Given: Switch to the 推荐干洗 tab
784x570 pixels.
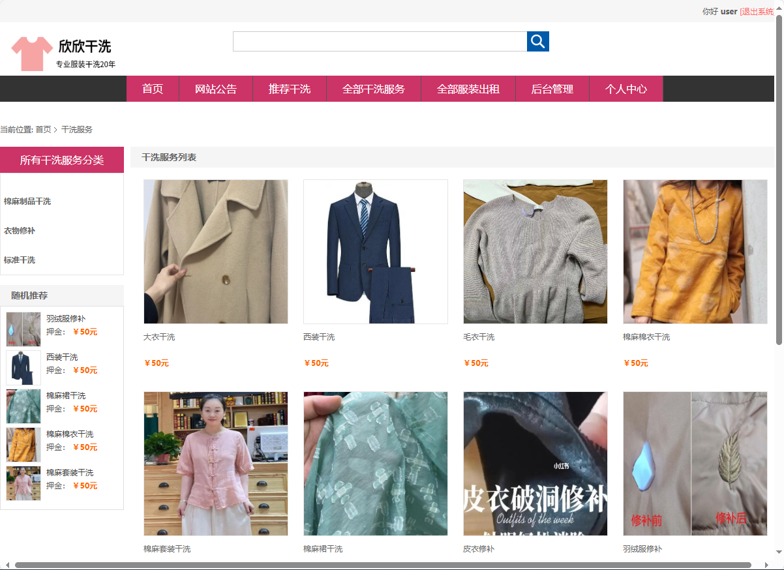Looking at the screenshot, I should (289, 88).
